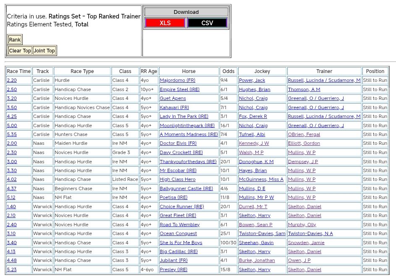The height and width of the screenshot is (280, 396).
Task: Select horse Guet Apens
Action: pyautogui.click(x=173, y=98)
